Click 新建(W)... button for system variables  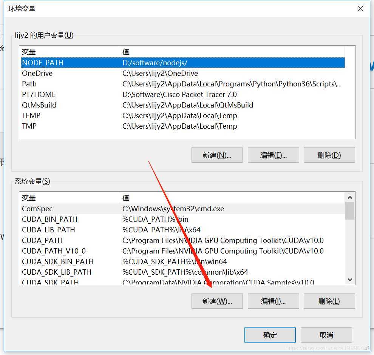pyautogui.click(x=217, y=301)
